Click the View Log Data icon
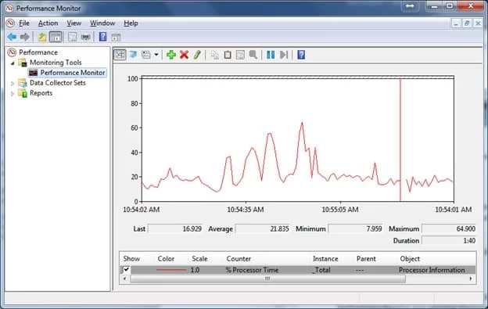 coord(133,55)
